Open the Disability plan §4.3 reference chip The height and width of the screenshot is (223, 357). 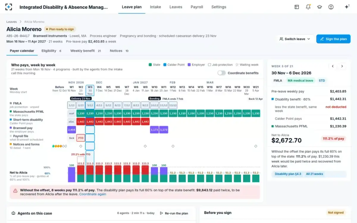(x=288, y=174)
